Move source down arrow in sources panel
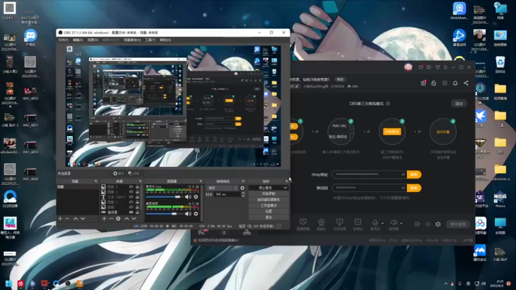Screen dimensions: 516x290 [134, 218]
